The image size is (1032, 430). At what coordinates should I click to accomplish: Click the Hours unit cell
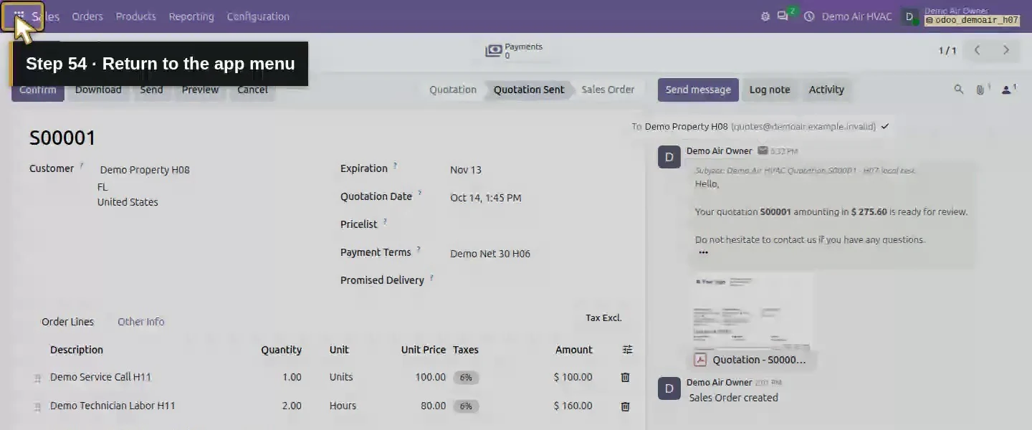pyautogui.click(x=343, y=406)
